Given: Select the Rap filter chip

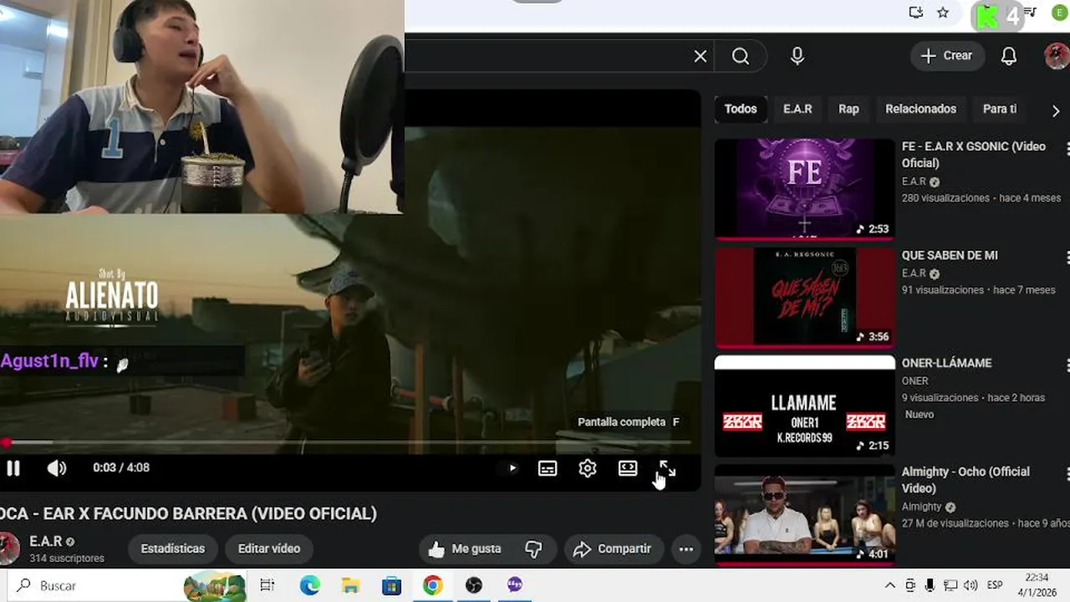Looking at the screenshot, I should tap(848, 109).
